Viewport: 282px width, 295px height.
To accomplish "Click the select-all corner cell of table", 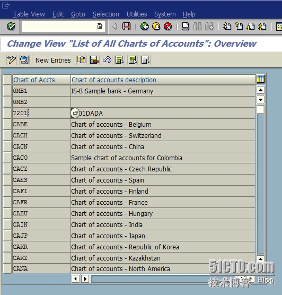I will (7, 80).
